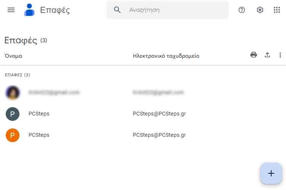Open the Google apps grid
Screen dimensions: 286x190
tap(277, 10)
